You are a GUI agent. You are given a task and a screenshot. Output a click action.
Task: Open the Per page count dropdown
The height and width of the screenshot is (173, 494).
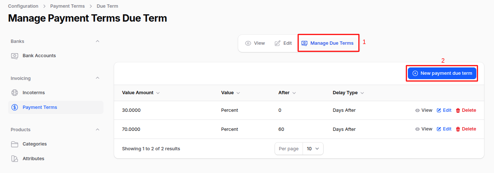click(x=313, y=149)
